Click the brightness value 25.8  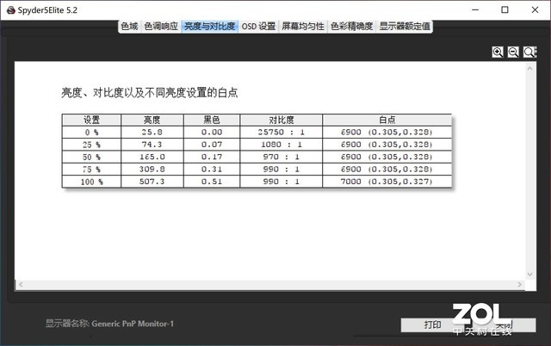[x=152, y=132]
